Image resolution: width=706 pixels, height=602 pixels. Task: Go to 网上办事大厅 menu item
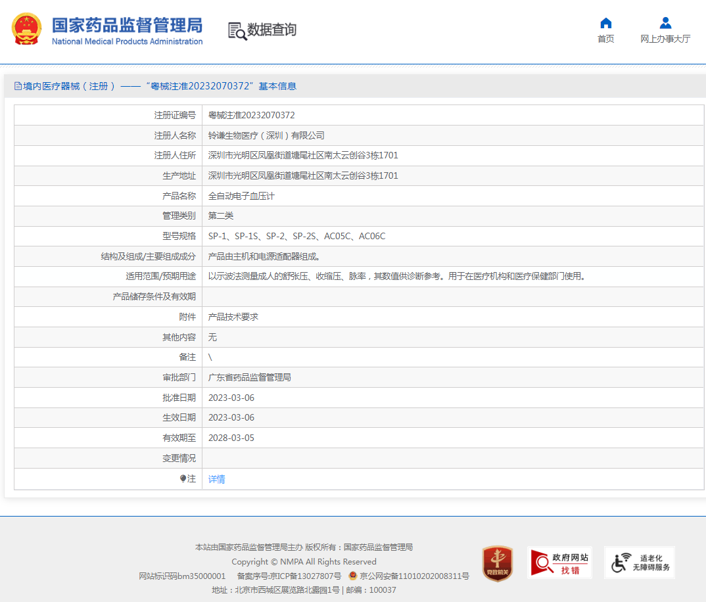click(665, 39)
